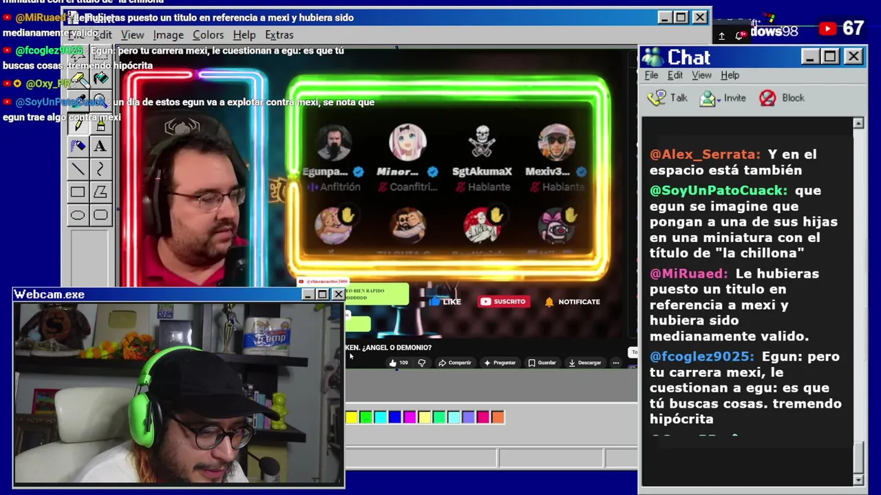The image size is (881, 495).
Task: Select the Ellipse shape tool
Action: [x=78, y=215]
